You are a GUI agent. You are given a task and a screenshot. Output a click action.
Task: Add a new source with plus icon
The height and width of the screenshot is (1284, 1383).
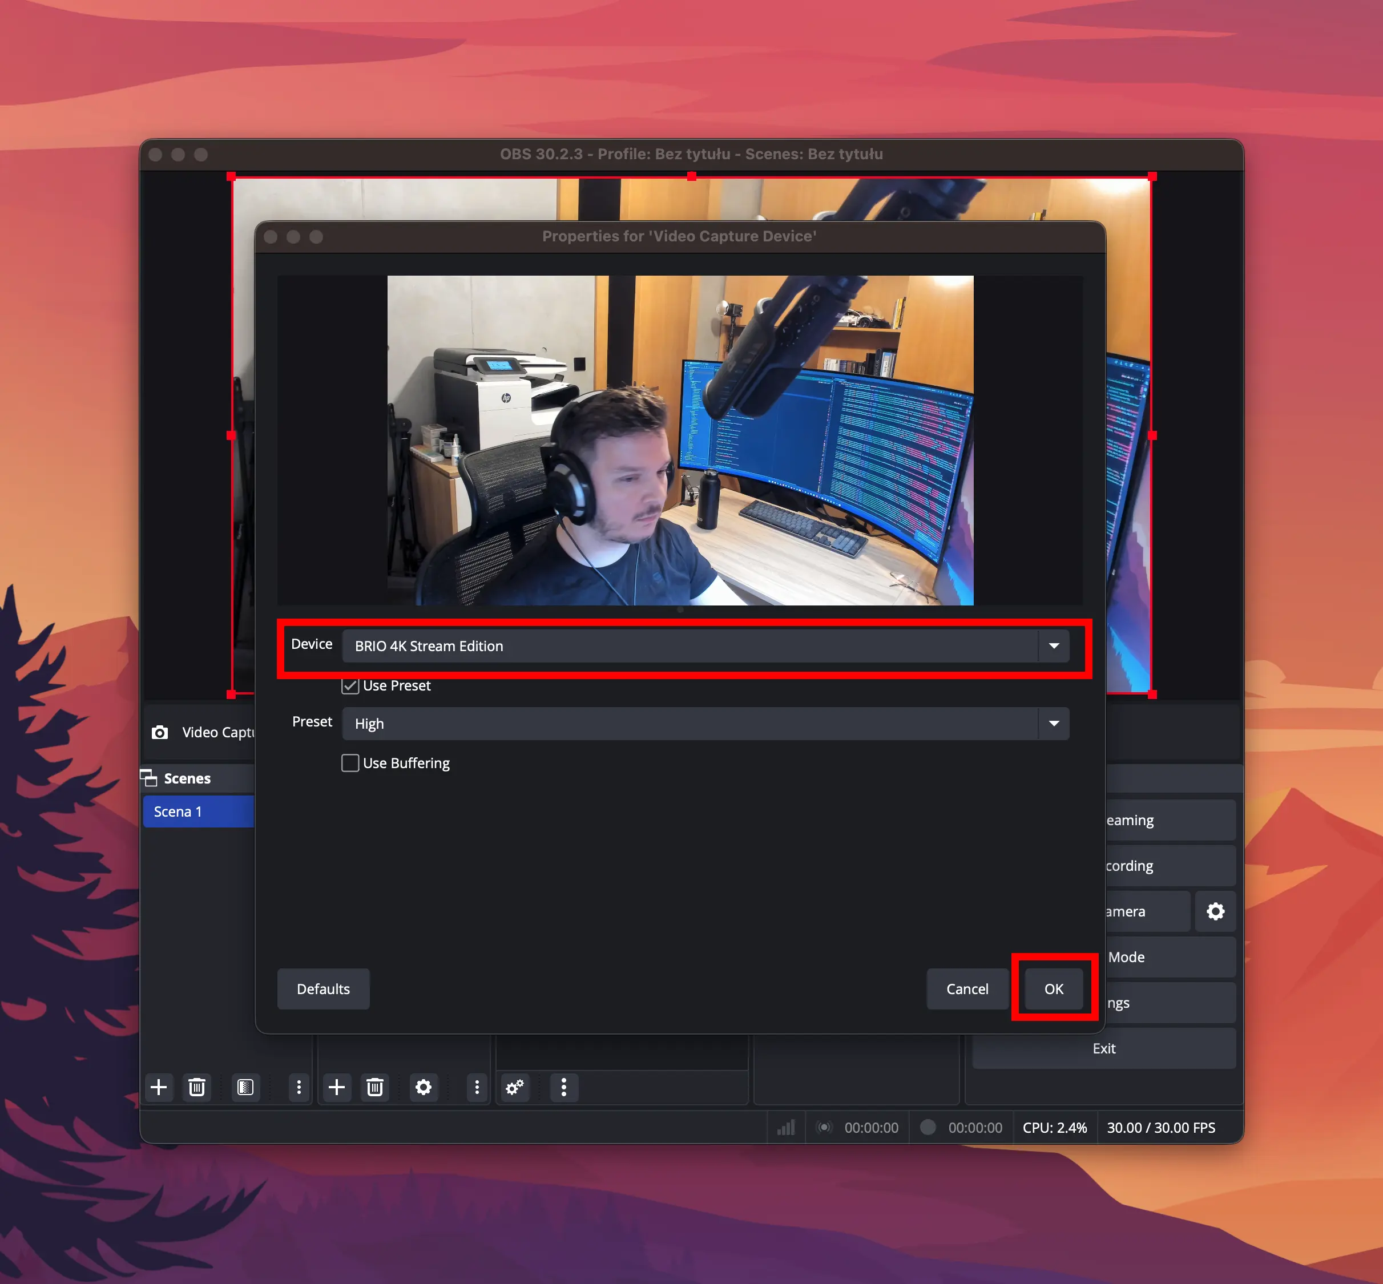point(336,1087)
